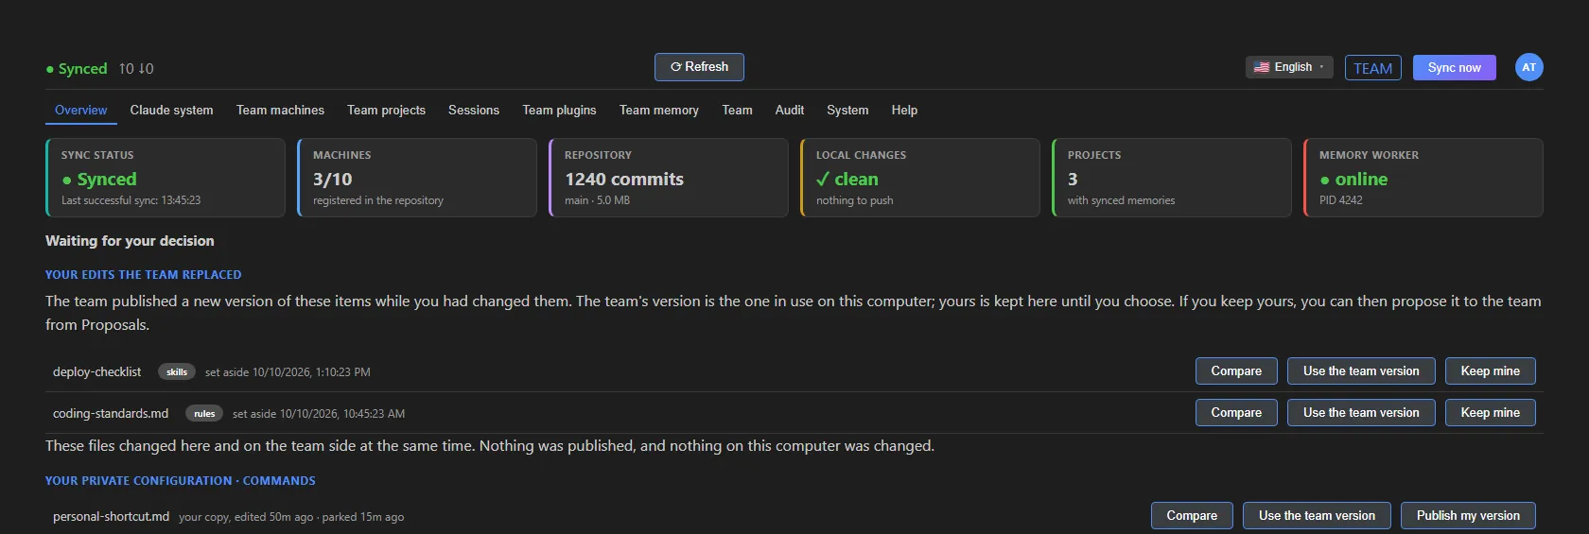Click the TEAM button
Screen dimensions: 1589x534
point(1372,68)
